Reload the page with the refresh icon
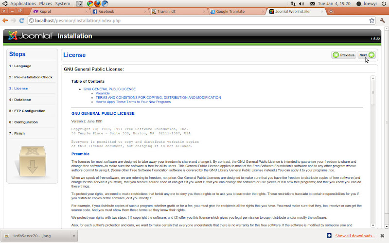Screen dimensions: 389x243 [x=22, y=20]
